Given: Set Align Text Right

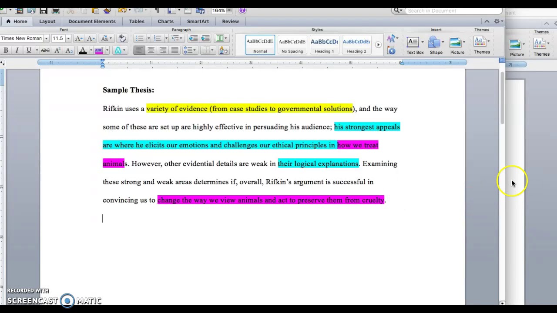Looking at the screenshot, I should click(162, 50).
